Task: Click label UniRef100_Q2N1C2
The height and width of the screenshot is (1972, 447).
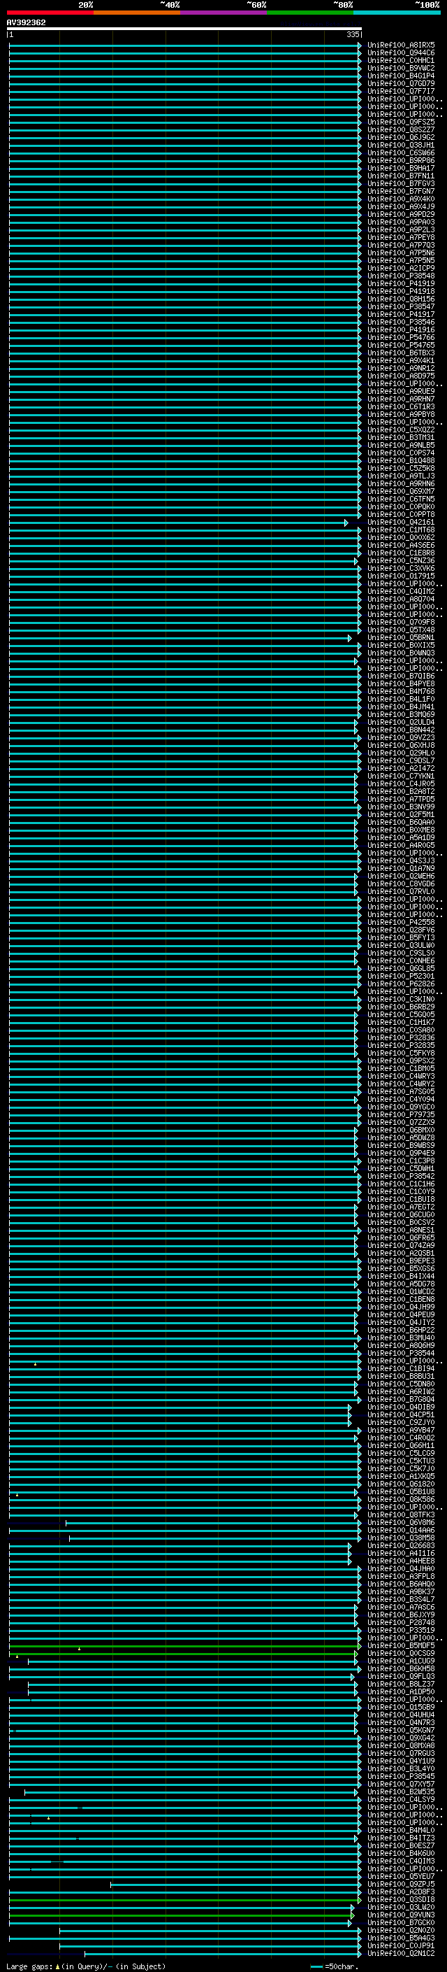Action: [401, 1953]
